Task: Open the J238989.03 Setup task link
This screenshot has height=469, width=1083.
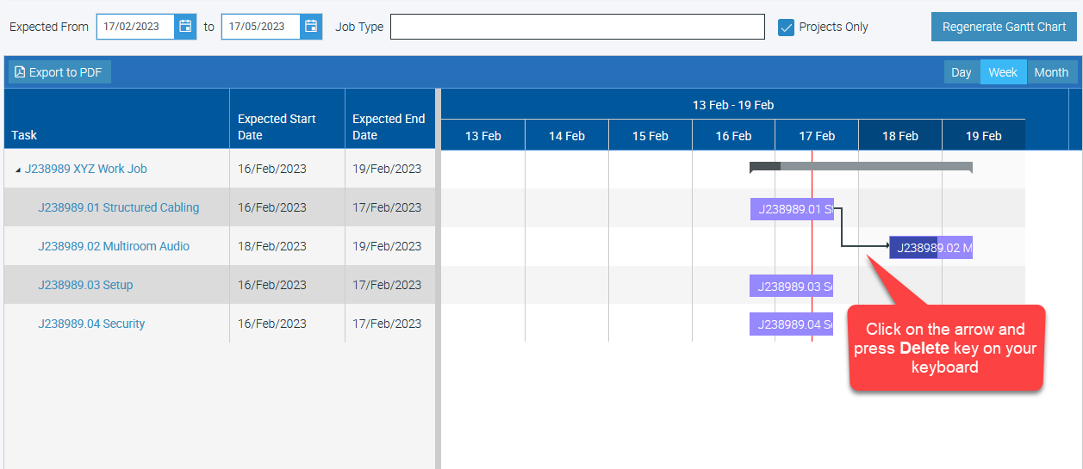Action: click(85, 285)
